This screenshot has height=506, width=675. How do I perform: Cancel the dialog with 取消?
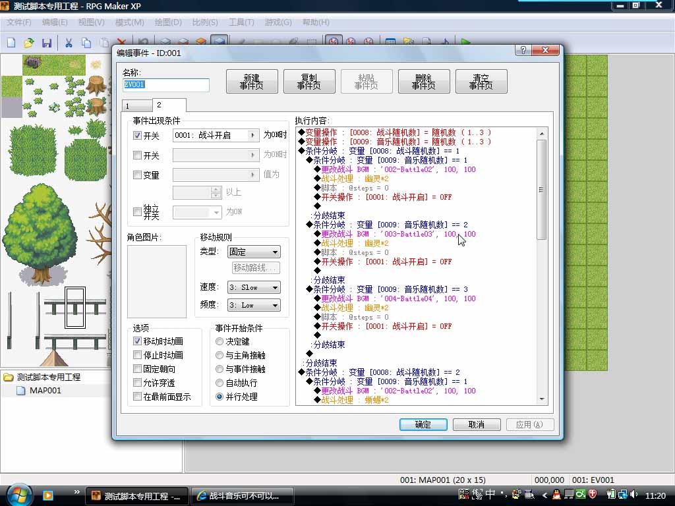[477, 425]
